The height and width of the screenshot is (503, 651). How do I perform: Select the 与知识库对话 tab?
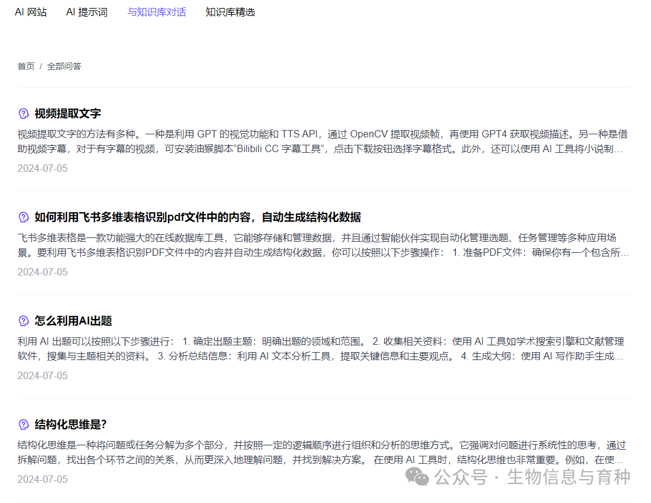(x=156, y=12)
